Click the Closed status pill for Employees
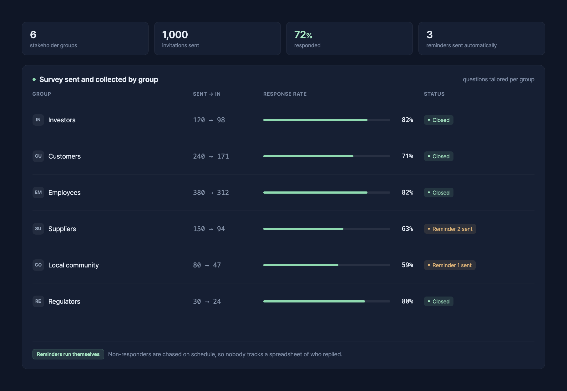Screen dimensions: 567x391 [438, 193]
